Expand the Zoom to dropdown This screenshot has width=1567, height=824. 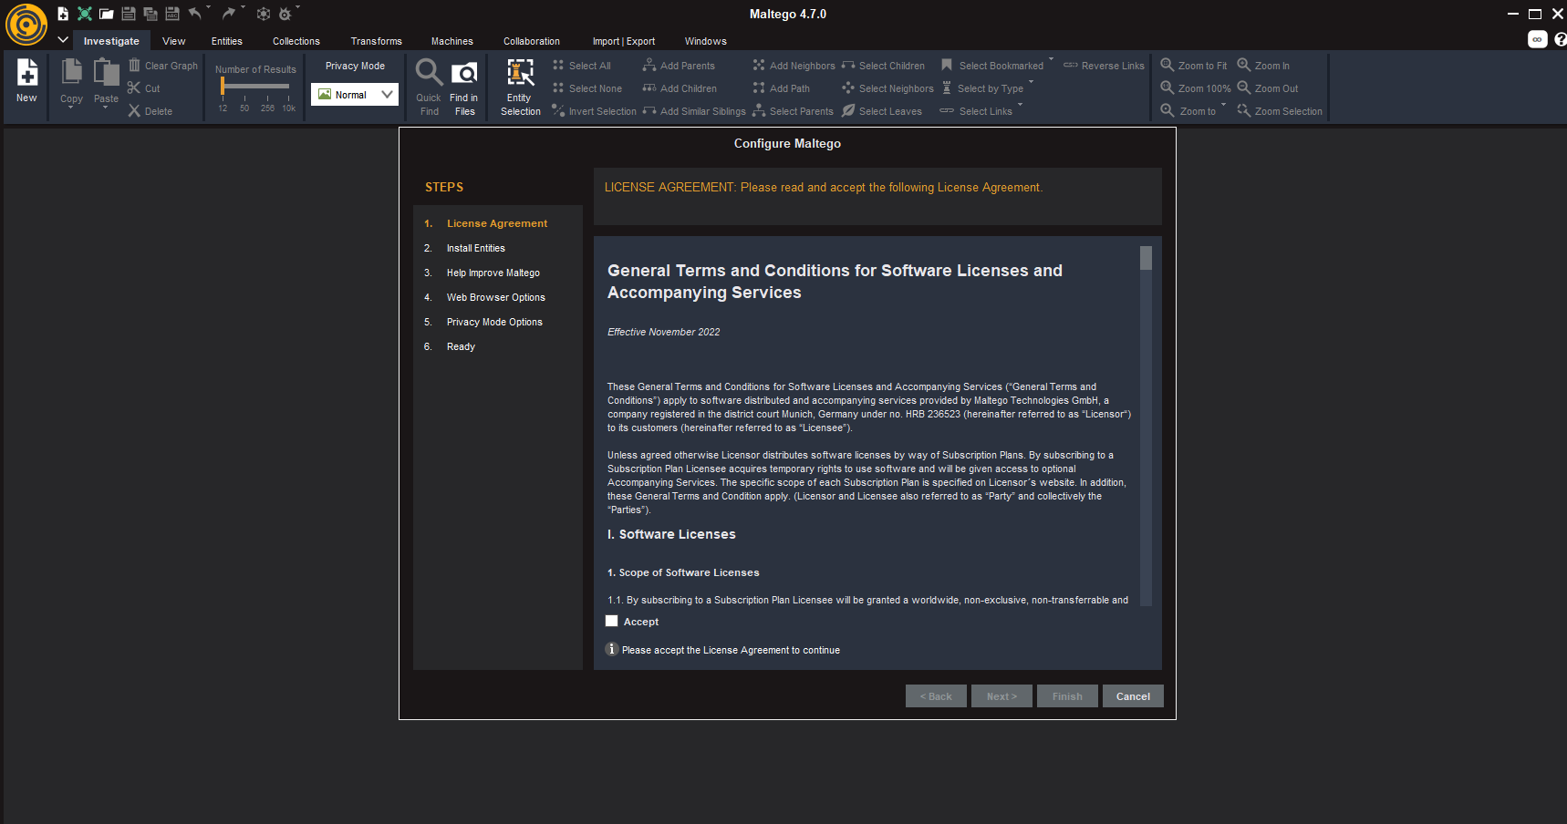point(1223,106)
